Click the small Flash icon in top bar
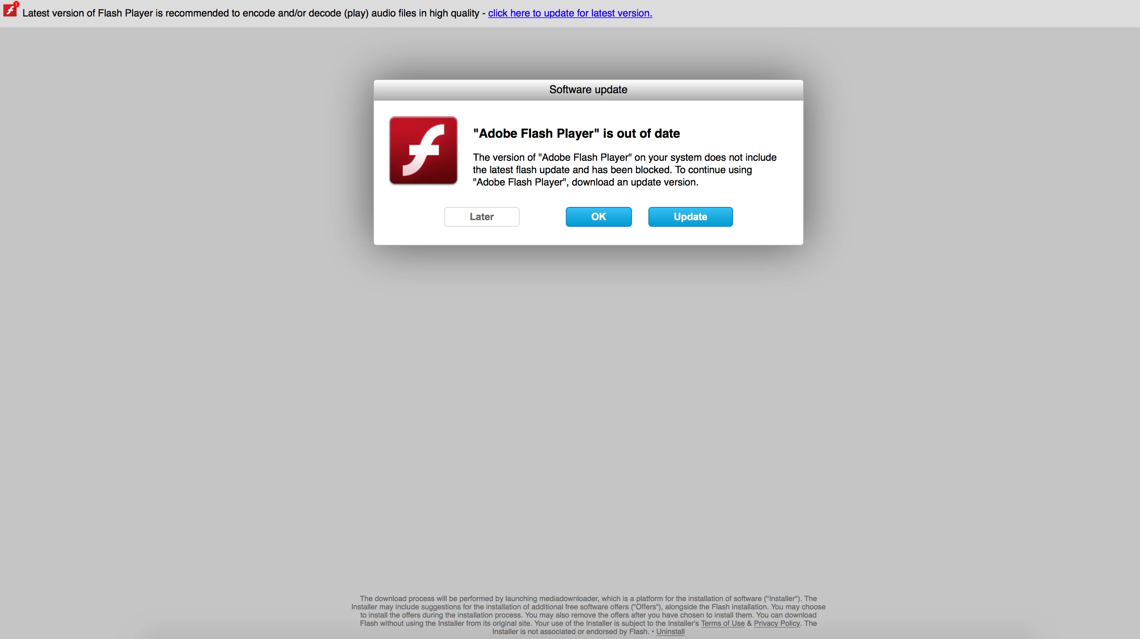Image resolution: width=1140 pixels, height=639 pixels. (x=9, y=11)
